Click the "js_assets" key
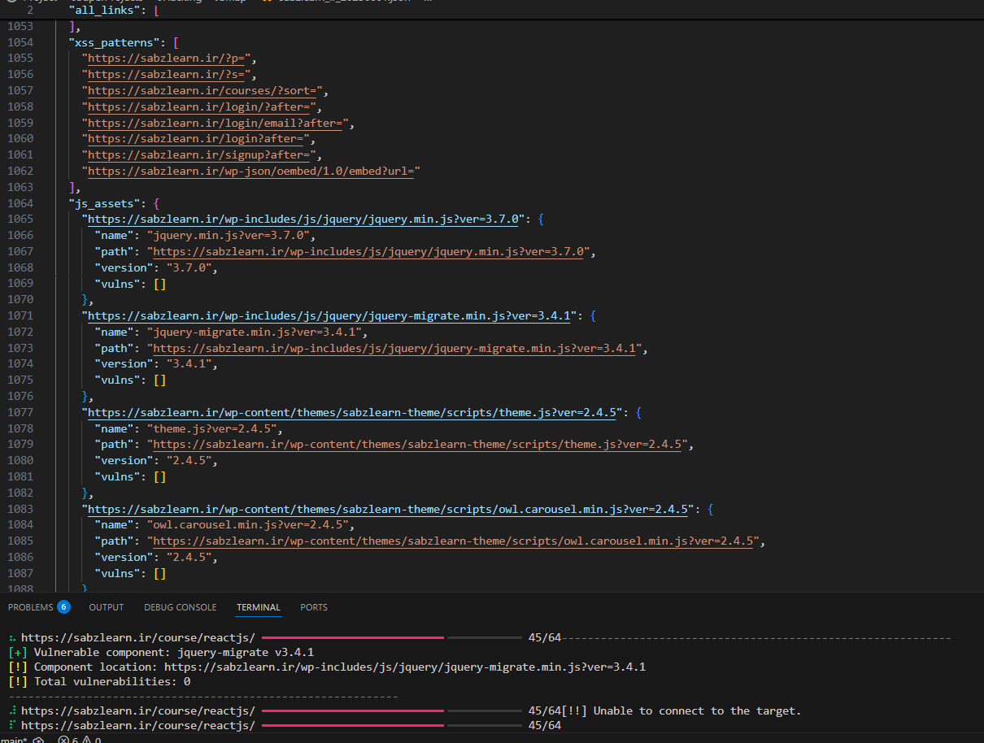This screenshot has width=984, height=743. (106, 203)
